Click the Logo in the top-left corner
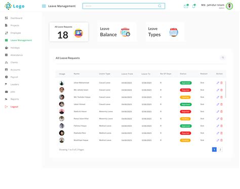Screen dimensions: 240x189 [x=15, y=6]
